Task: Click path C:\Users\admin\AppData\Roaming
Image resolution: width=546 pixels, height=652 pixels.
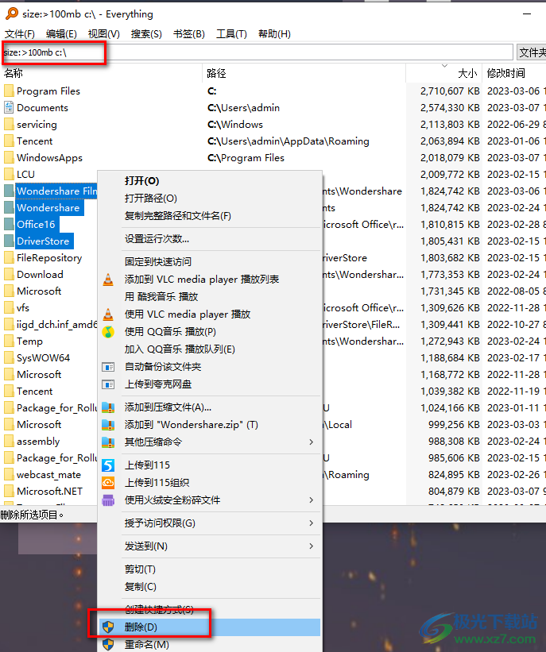Action: pyautogui.click(x=288, y=141)
